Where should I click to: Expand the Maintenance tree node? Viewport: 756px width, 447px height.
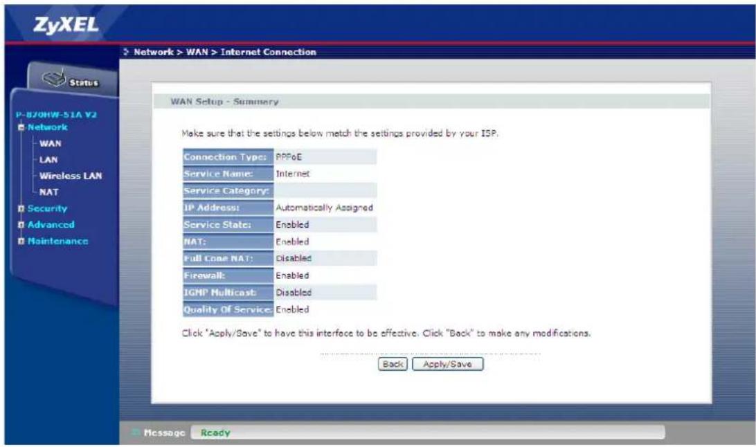click(21, 241)
